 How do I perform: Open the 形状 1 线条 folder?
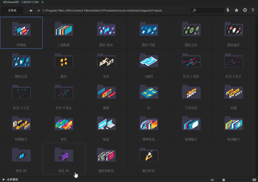coord(191,64)
